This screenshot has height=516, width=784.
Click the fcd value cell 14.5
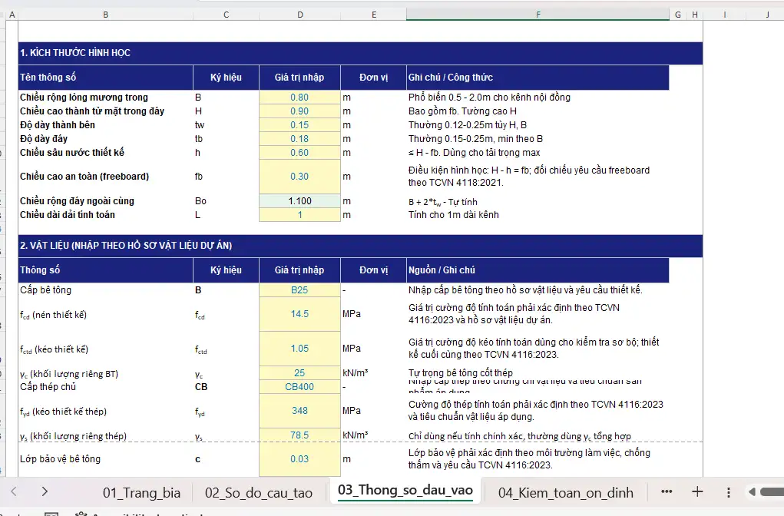[x=299, y=314]
